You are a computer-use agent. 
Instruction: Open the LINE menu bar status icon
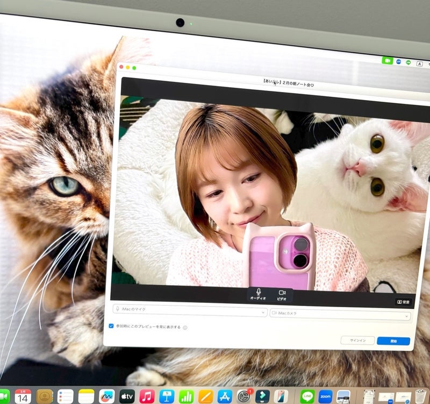pos(408,62)
